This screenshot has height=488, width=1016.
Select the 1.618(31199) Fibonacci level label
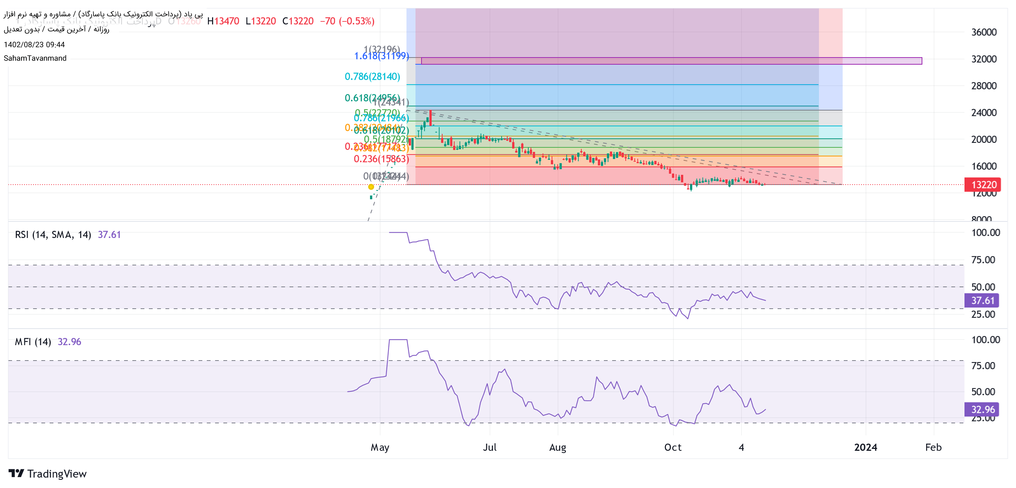pyautogui.click(x=381, y=56)
